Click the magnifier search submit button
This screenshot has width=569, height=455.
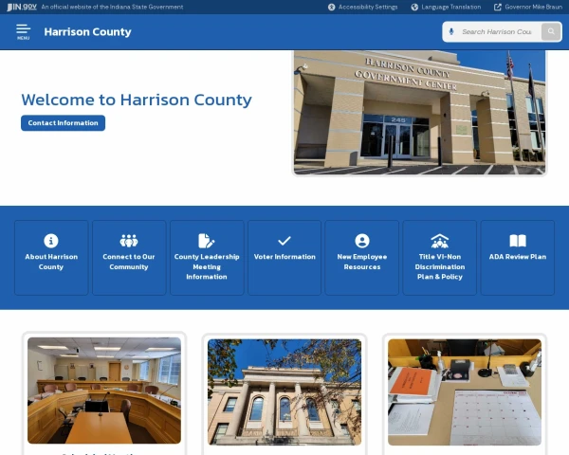coord(551,31)
